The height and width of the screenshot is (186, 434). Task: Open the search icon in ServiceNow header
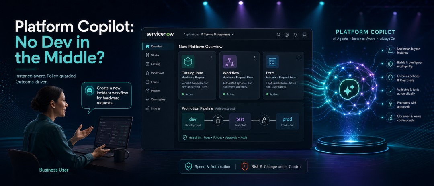279,35
